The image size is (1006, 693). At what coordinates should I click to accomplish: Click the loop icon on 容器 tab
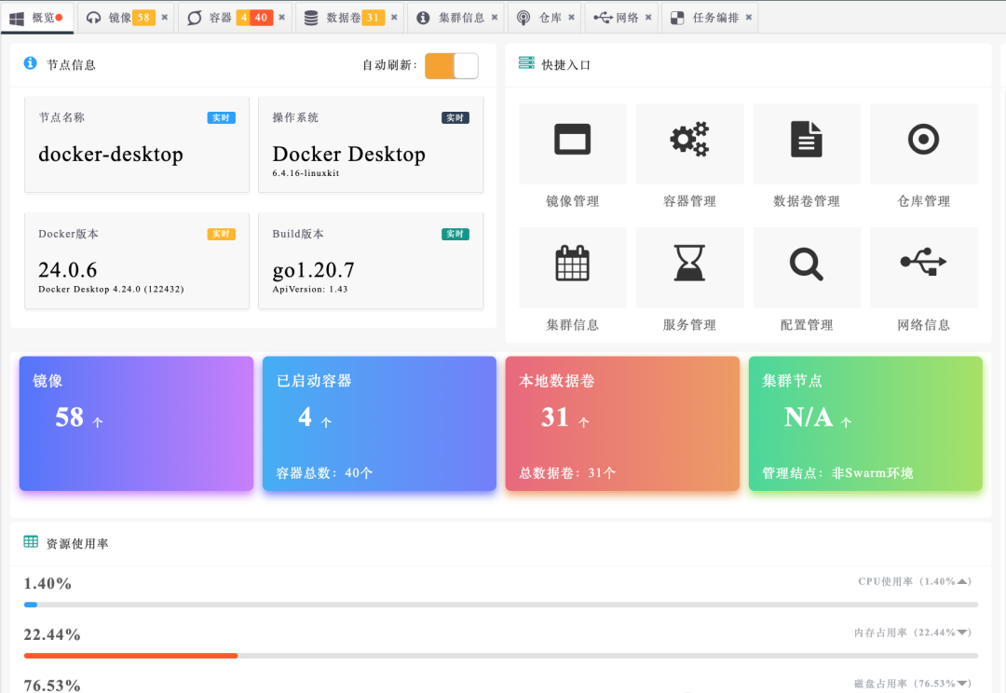click(195, 18)
